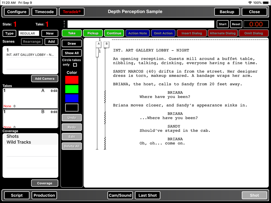Select camera marker A in the facing column
This screenshot has height=203, width=271.
98,44
